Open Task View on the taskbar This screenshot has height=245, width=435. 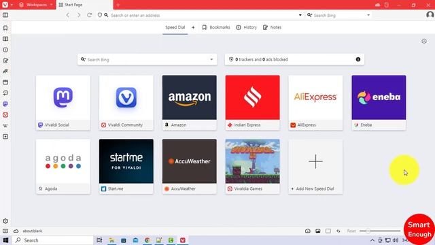pyautogui.click(x=99, y=240)
